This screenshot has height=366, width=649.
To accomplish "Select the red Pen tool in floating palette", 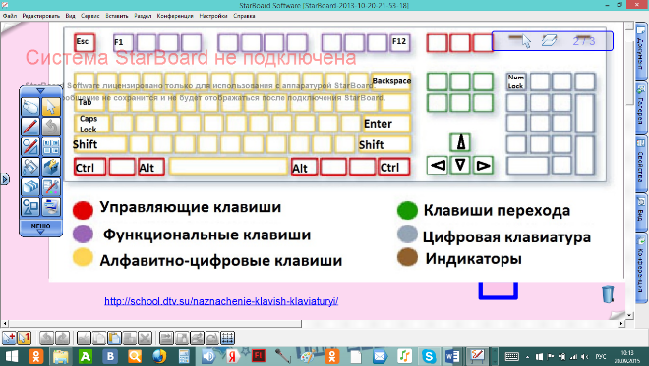I will click(30, 127).
